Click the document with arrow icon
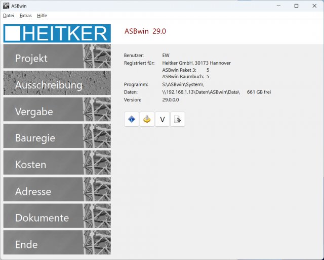The image size is (324, 260). pyautogui.click(x=178, y=120)
